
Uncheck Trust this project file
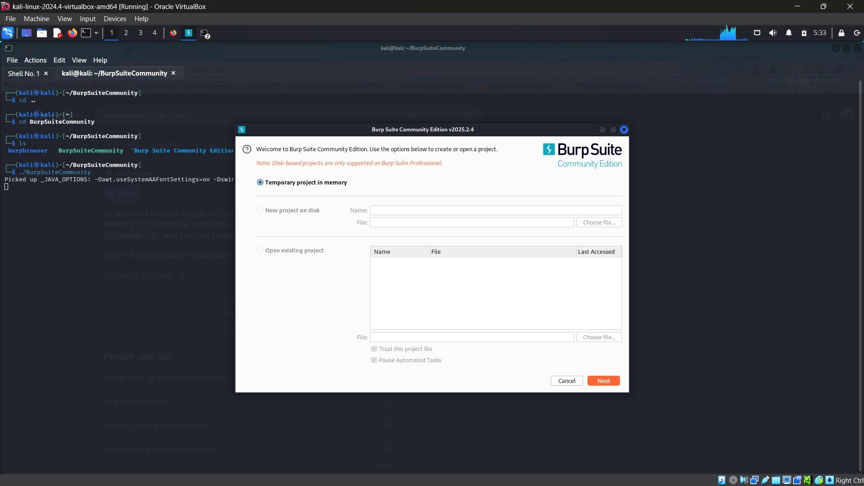(x=374, y=349)
